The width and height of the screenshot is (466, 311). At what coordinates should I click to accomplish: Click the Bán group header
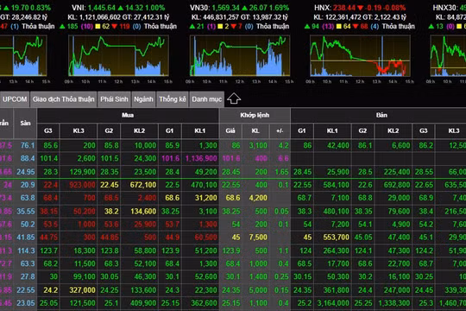click(x=381, y=115)
